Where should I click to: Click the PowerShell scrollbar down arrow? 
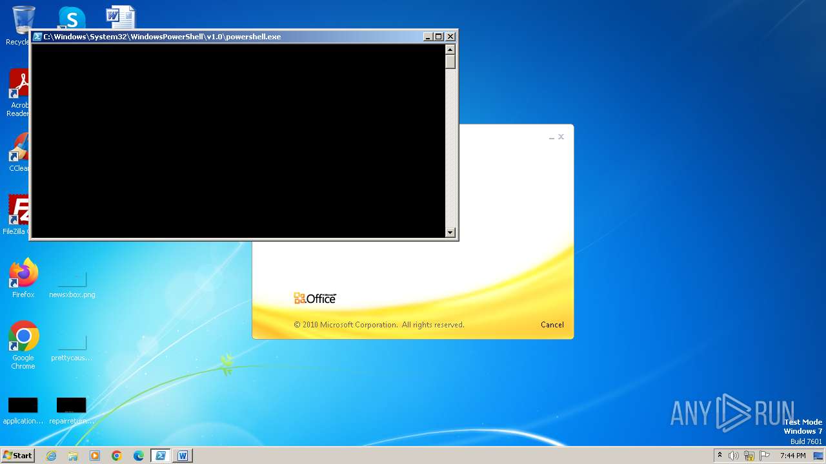(450, 233)
